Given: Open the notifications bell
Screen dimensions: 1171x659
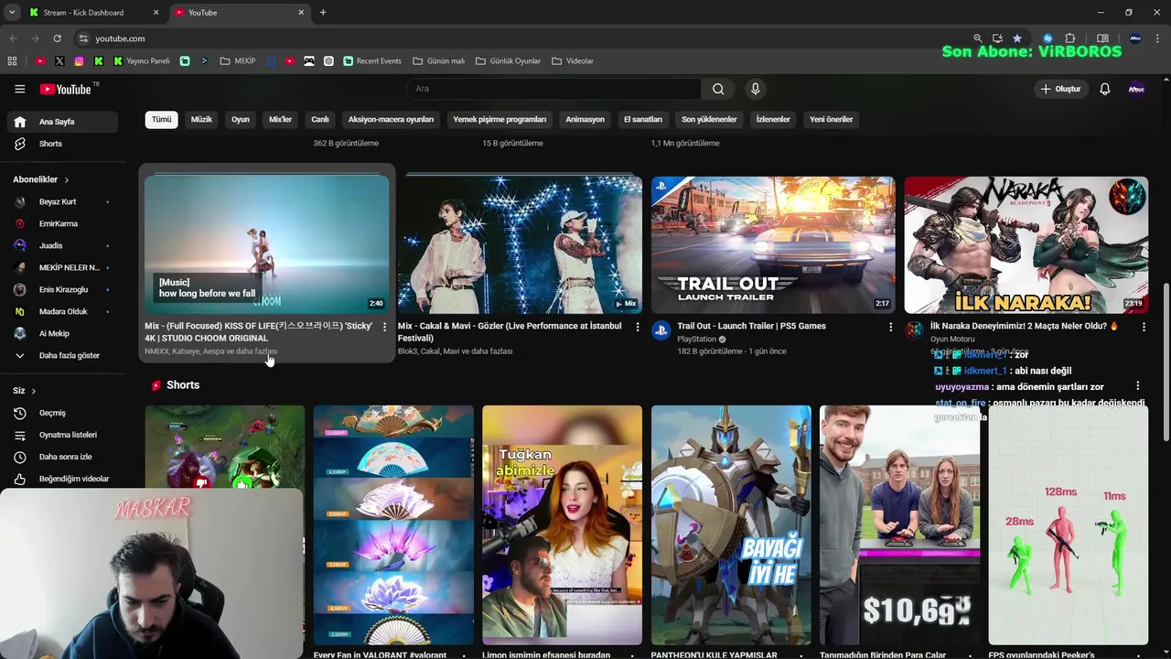Looking at the screenshot, I should point(1104,89).
